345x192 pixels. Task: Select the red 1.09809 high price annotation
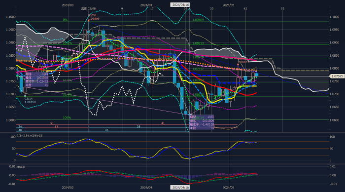[94, 19]
